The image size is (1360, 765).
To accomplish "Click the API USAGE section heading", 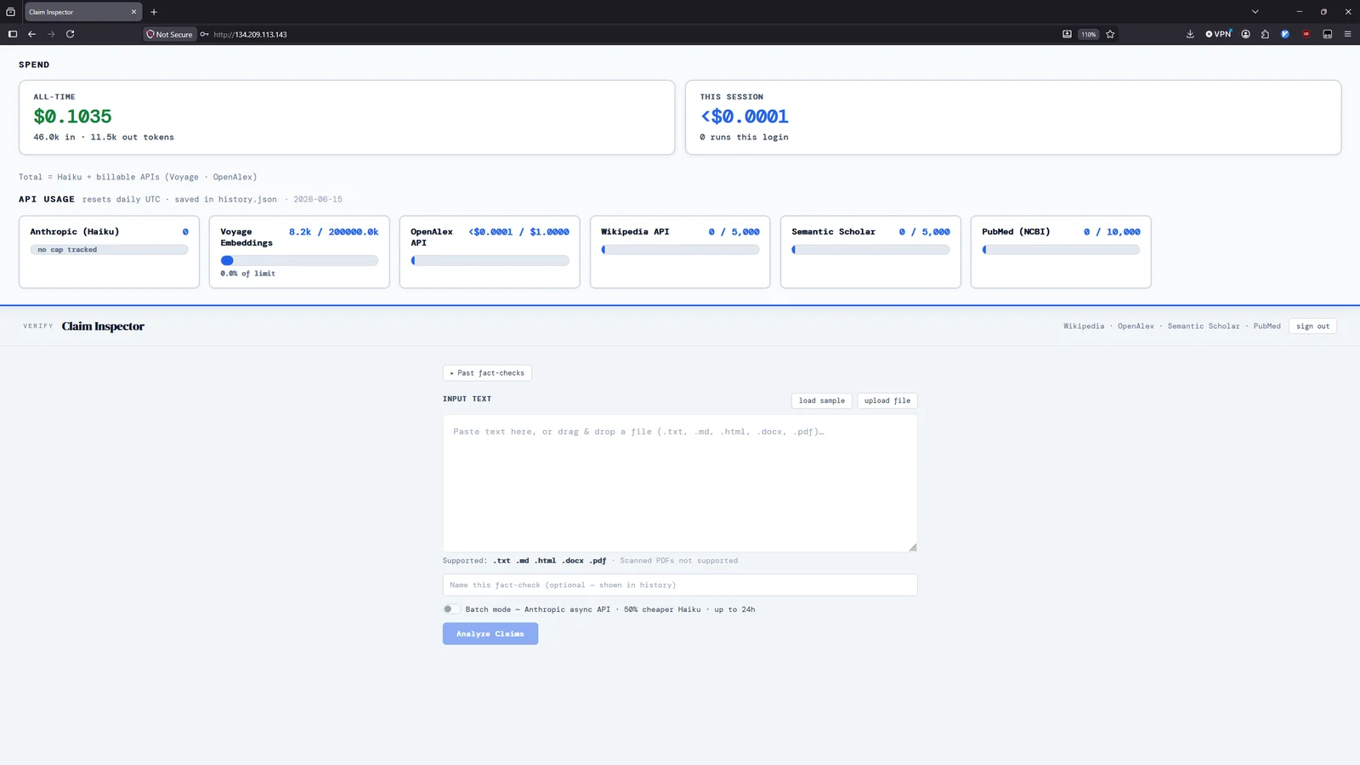I will [x=47, y=200].
